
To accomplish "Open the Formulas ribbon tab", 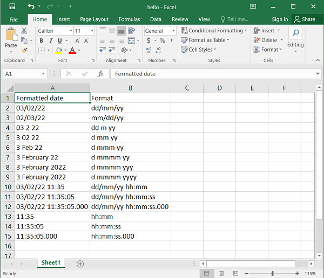I will (x=129, y=19).
